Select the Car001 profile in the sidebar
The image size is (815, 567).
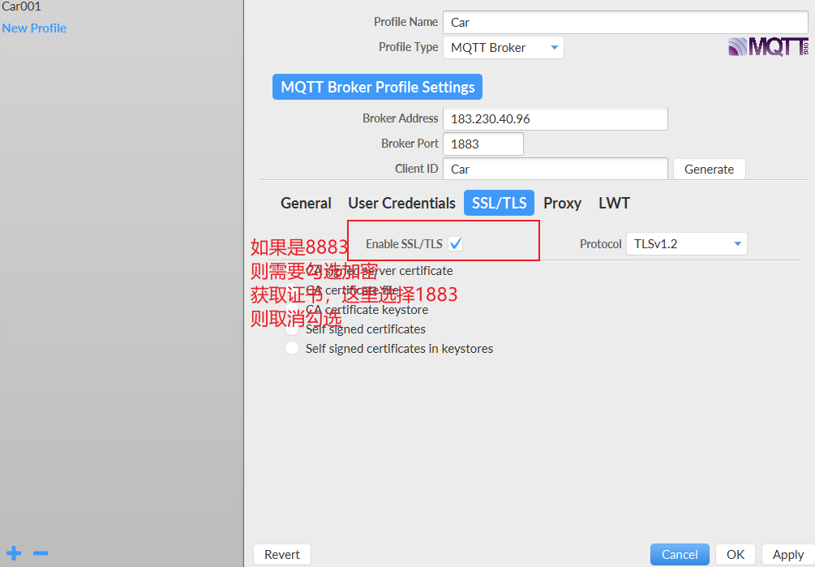(21, 6)
